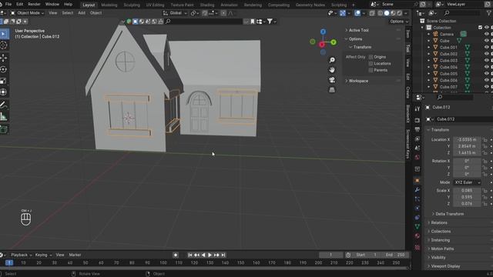The image size is (493, 277).
Task: Select the Transform tool in left toolbar
Action: (x=3, y=92)
